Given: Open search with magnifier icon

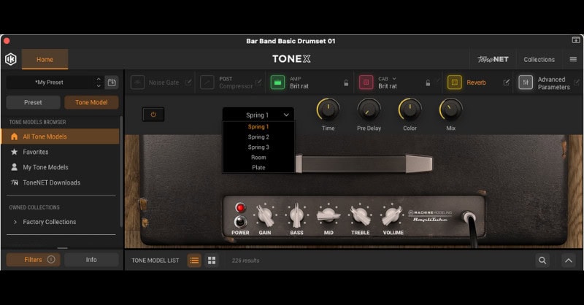Looking at the screenshot, I should pos(542,260).
